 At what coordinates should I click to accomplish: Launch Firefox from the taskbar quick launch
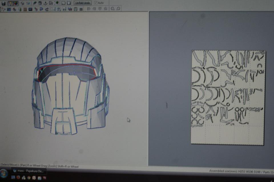point(18,177)
